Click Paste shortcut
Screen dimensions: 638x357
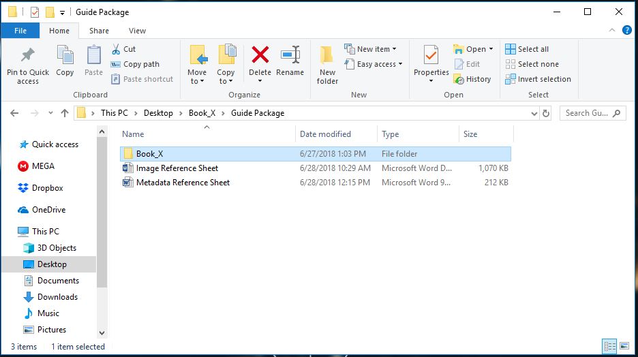(142, 79)
